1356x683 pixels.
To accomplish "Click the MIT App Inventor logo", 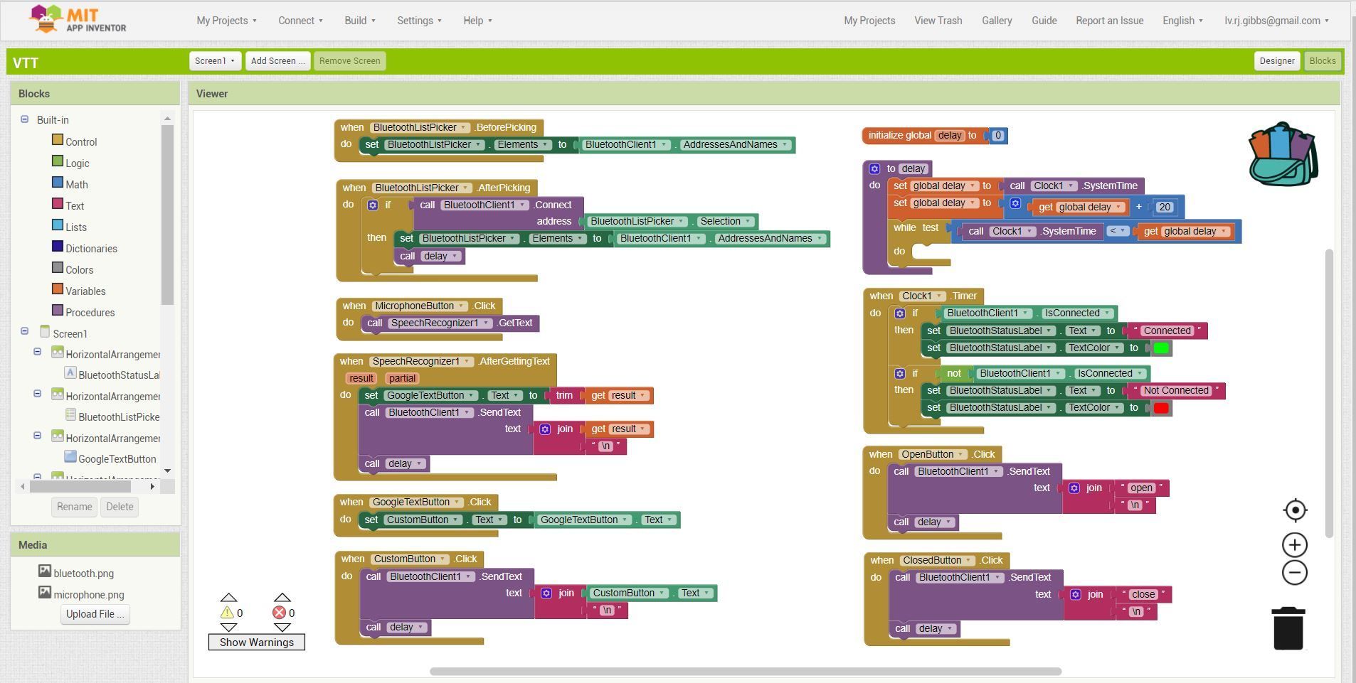I will 78,20.
